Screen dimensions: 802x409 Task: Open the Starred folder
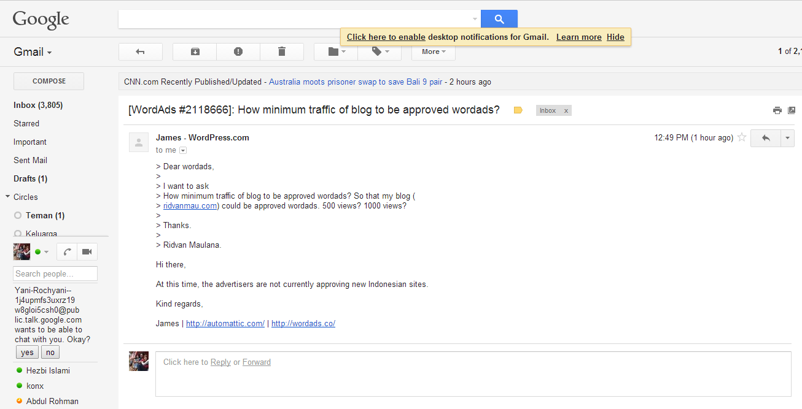click(x=26, y=123)
